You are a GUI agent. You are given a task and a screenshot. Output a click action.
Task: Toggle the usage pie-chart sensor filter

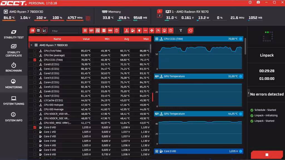click(164, 31)
